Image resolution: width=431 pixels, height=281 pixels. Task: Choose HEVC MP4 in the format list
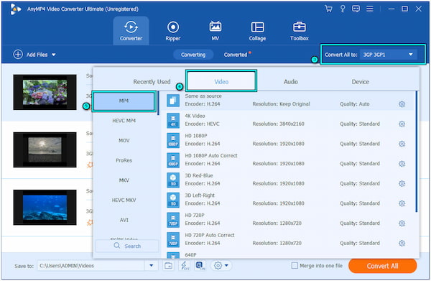click(x=124, y=121)
